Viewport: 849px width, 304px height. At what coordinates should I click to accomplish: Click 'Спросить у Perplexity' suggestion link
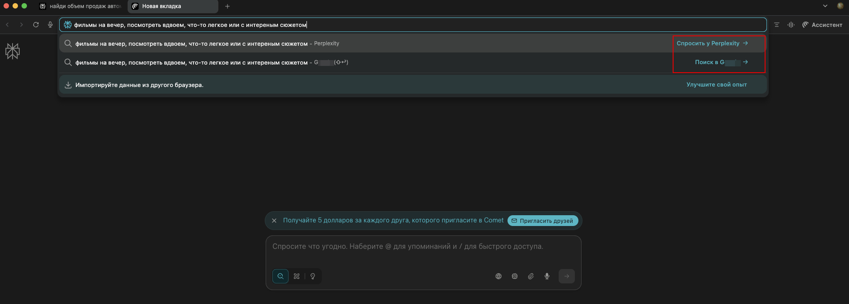712,43
